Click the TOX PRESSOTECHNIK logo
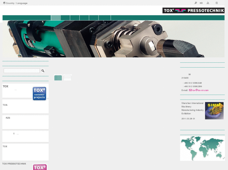Viewport: 228px width, 170px height. pos(194,10)
